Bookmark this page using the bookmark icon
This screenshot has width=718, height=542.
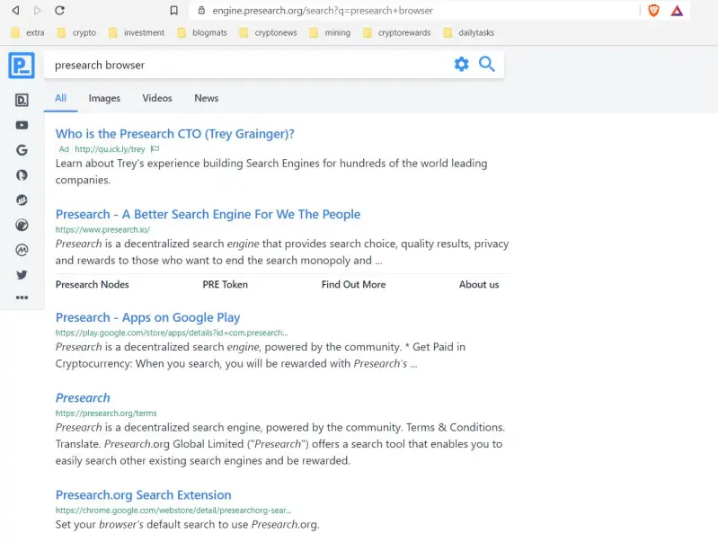pos(173,10)
